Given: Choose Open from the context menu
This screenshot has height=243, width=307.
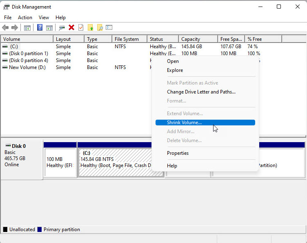Looking at the screenshot, I should [205, 61].
